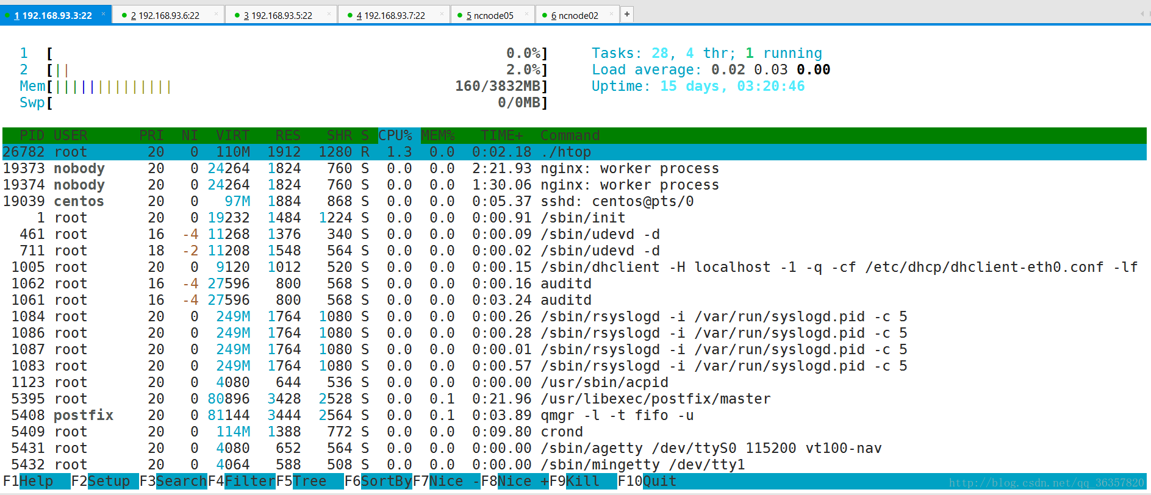Click the Tasks: 28 summary text
This screenshot has width=1151, height=495.
point(706,53)
